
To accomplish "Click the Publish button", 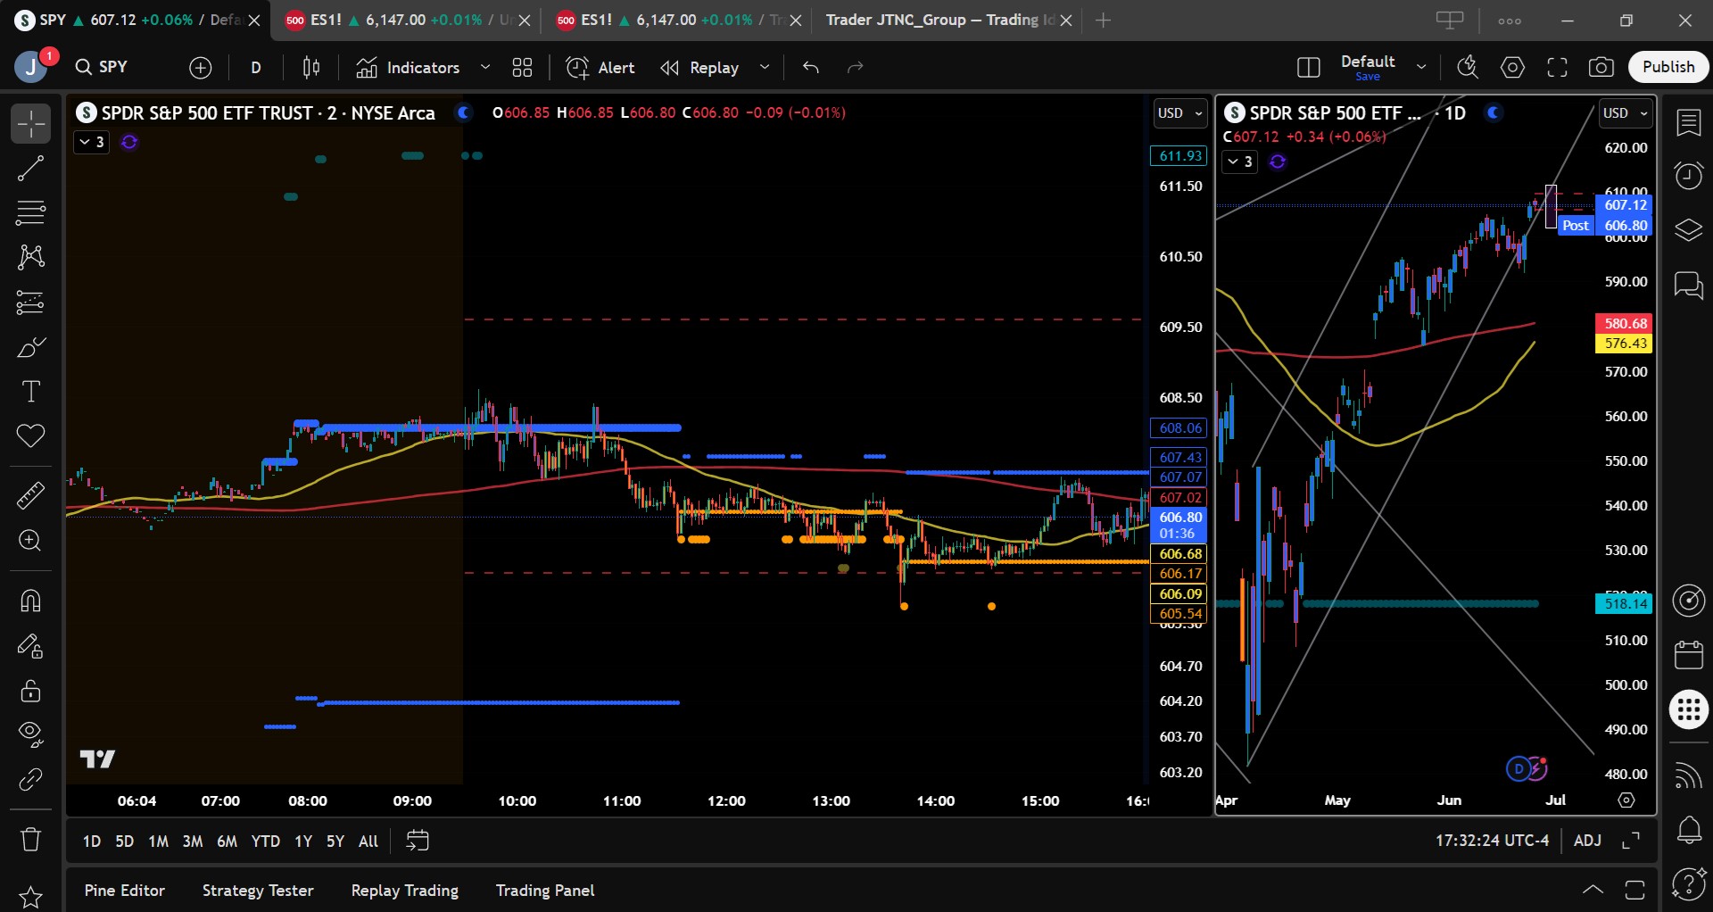I will click(x=1668, y=67).
